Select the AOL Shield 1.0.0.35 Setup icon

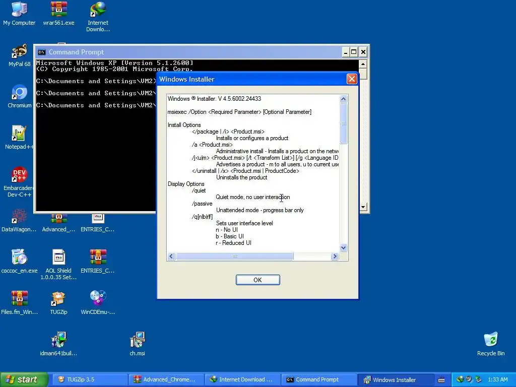pos(58,265)
